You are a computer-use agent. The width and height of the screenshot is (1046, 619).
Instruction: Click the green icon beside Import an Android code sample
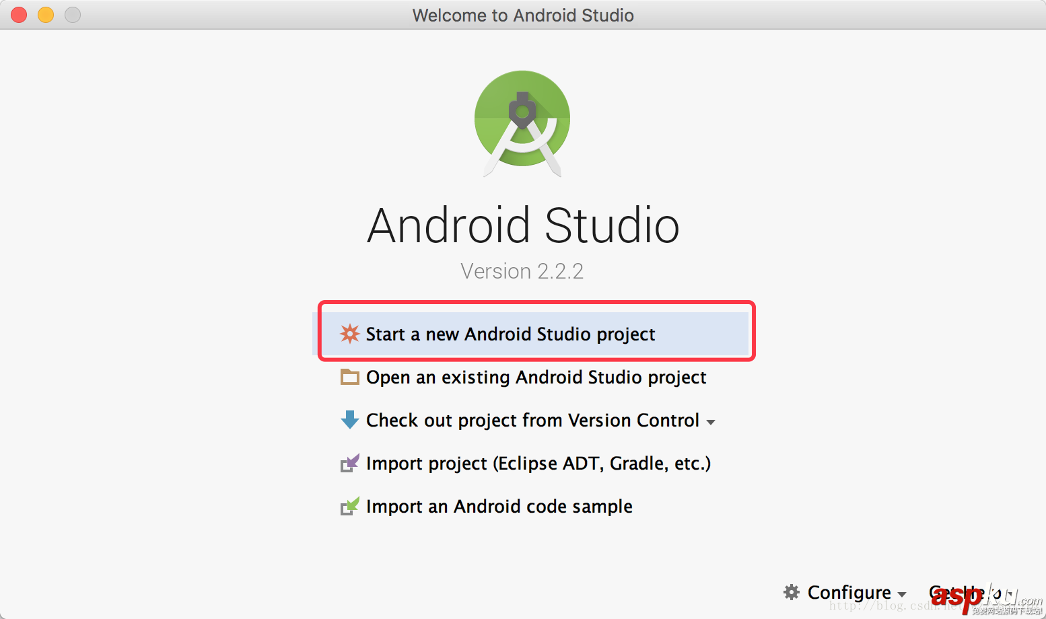(349, 506)
